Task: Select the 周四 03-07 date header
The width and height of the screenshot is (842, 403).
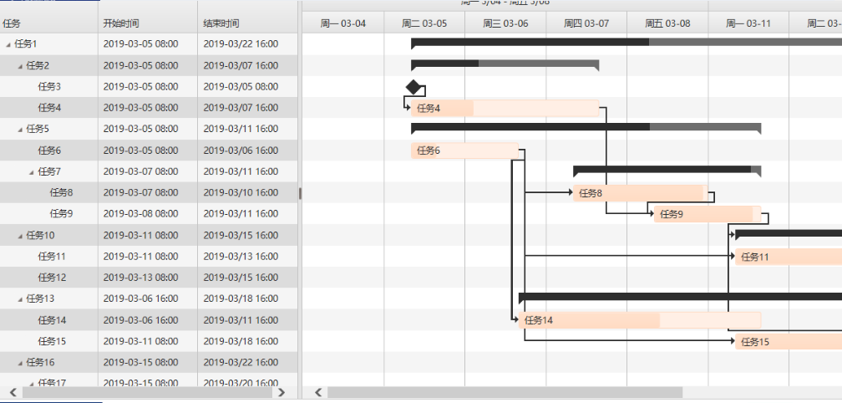Action: (586, 23)
